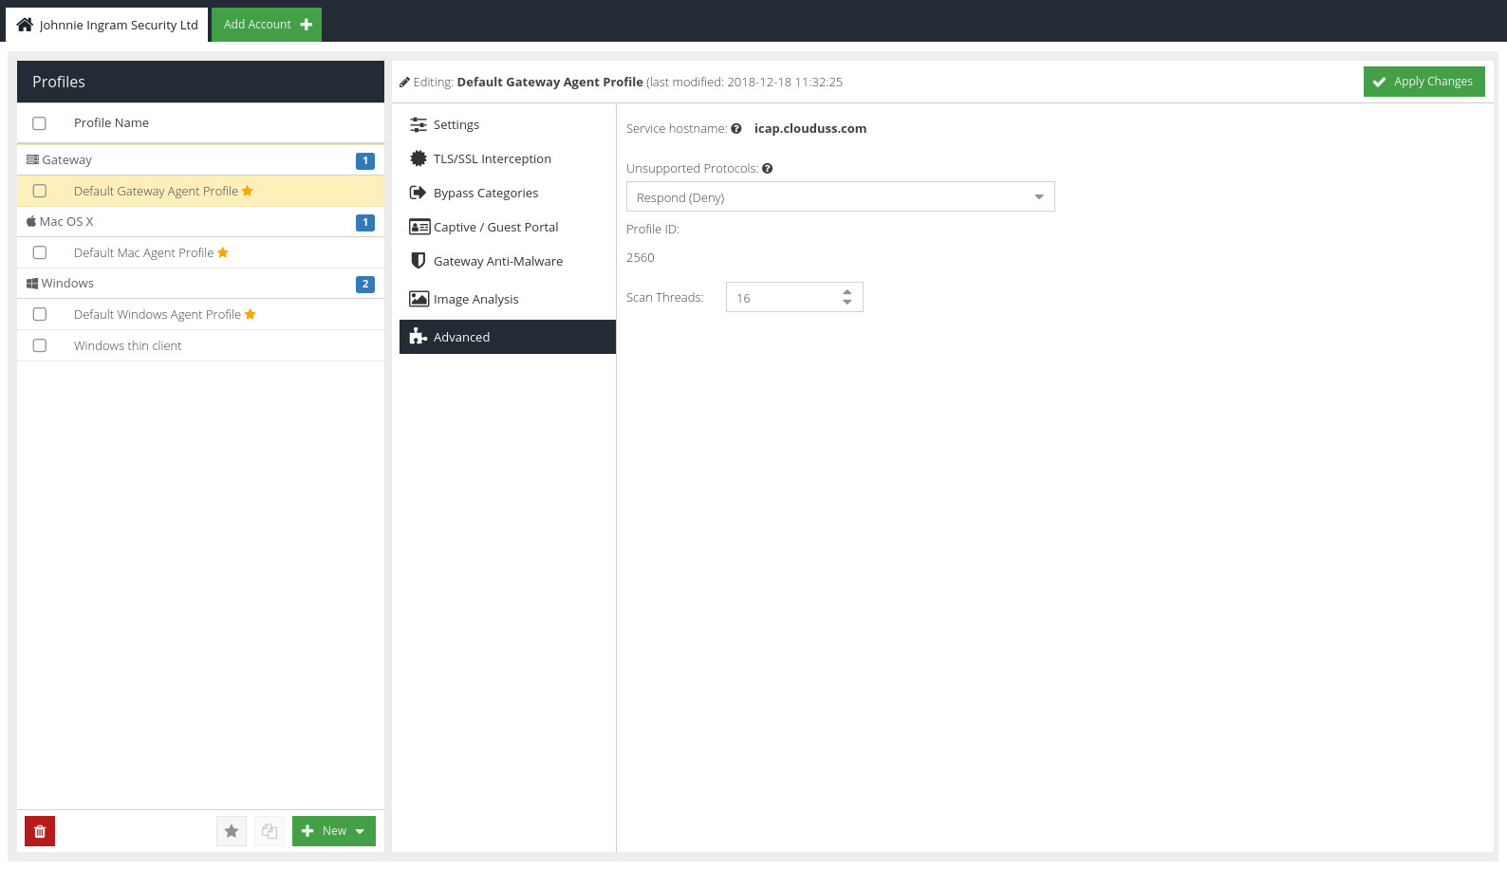The width and height of the screenshot is (1507, 870).
Task: Check the Default Windows Agent Profile checkbox
Action: tap(40, 314)
